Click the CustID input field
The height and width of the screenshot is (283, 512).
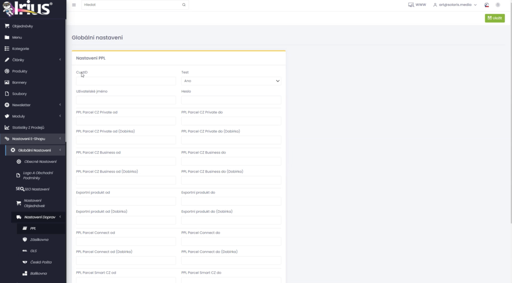126,81
